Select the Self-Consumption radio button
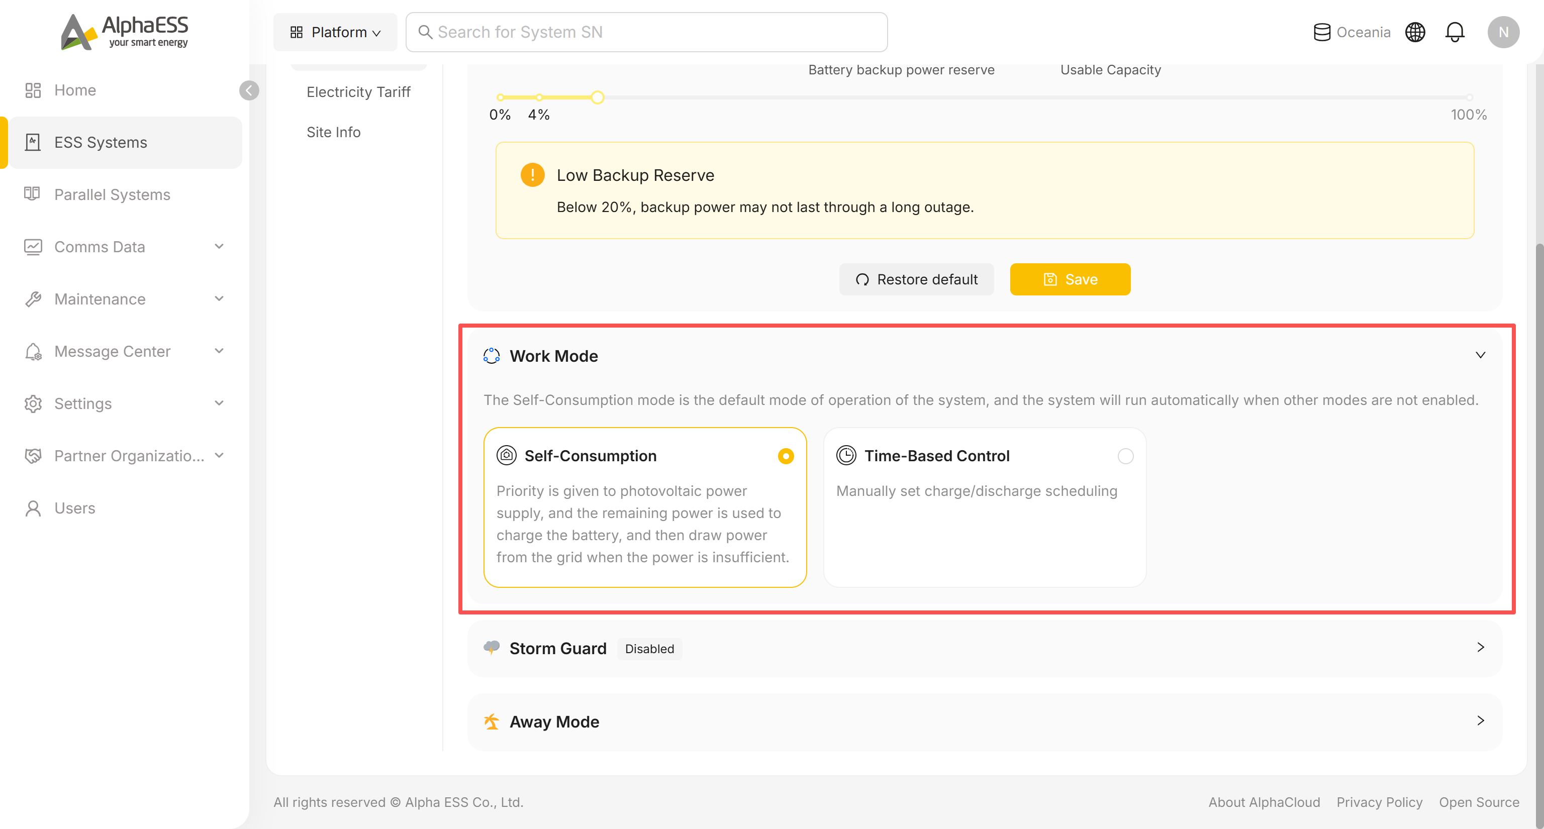The width and height of the screenshot is (1544, 829). click(785, 456)
